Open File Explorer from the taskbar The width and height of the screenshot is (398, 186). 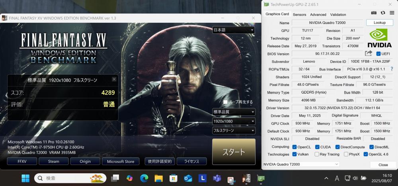click(x=159, y=178)
